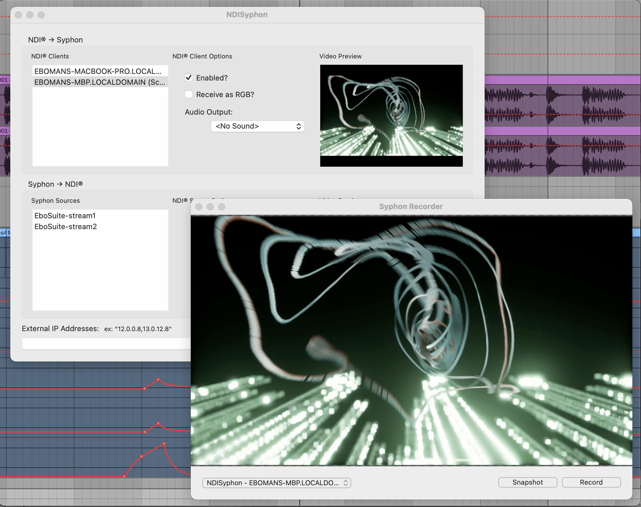Close the Syphon Recorder window
The height and width of the screenshot is (507, 641).
coord(199,207)
